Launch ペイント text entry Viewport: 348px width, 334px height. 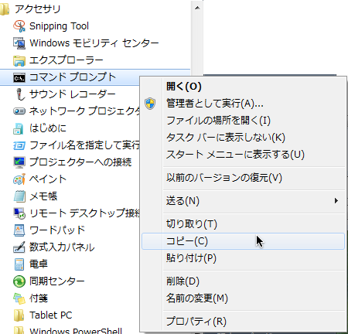pos(48,179)
